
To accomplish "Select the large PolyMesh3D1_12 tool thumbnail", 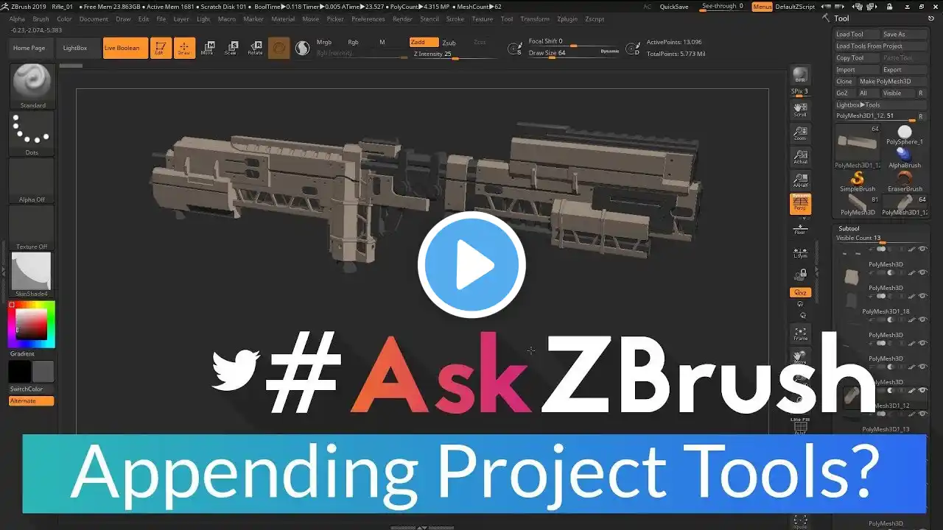I will [857, 146].
